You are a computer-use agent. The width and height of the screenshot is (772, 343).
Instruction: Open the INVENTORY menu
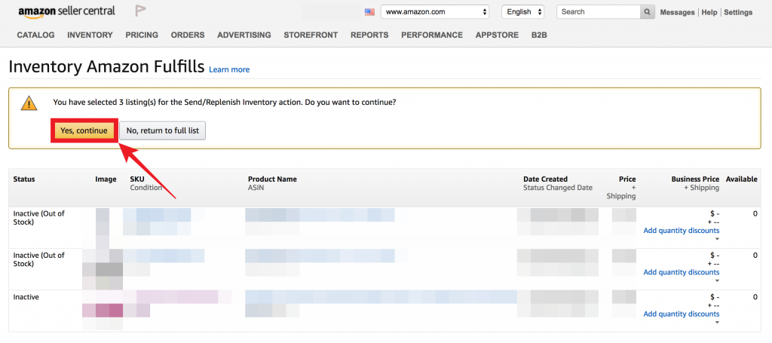(90, 35)
